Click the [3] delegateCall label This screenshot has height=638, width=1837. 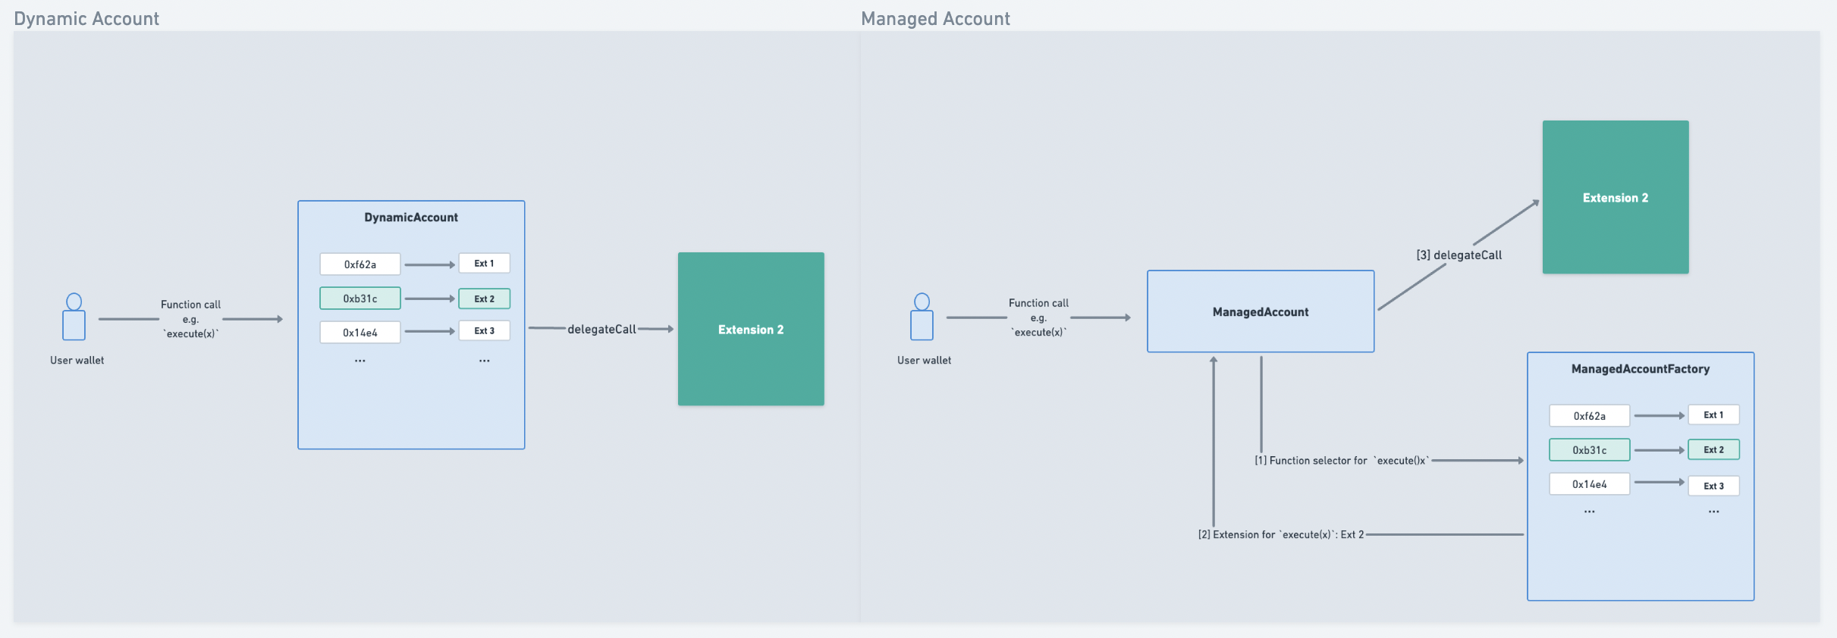1459,255
